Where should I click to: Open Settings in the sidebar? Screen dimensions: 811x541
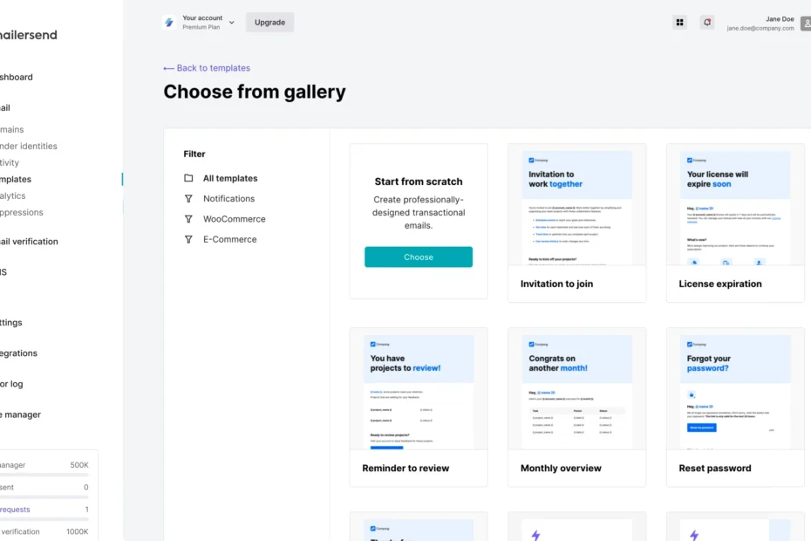coord(10,322)
